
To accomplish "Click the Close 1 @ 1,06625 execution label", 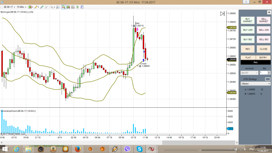I will click(143, 65).
